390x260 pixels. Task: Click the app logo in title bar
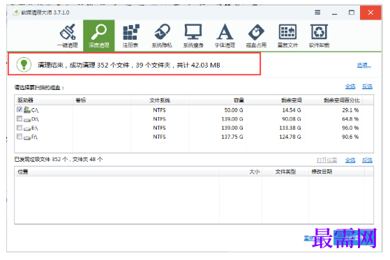point(16,12)
